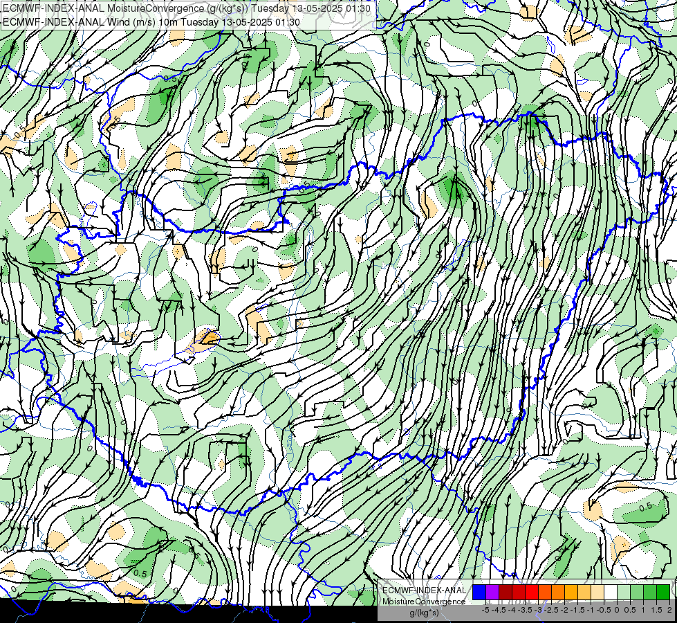Click the '-2' legend tick label
Image resolution: width=677 pixels, height=623 pixels.
click(x=564, y=610)
